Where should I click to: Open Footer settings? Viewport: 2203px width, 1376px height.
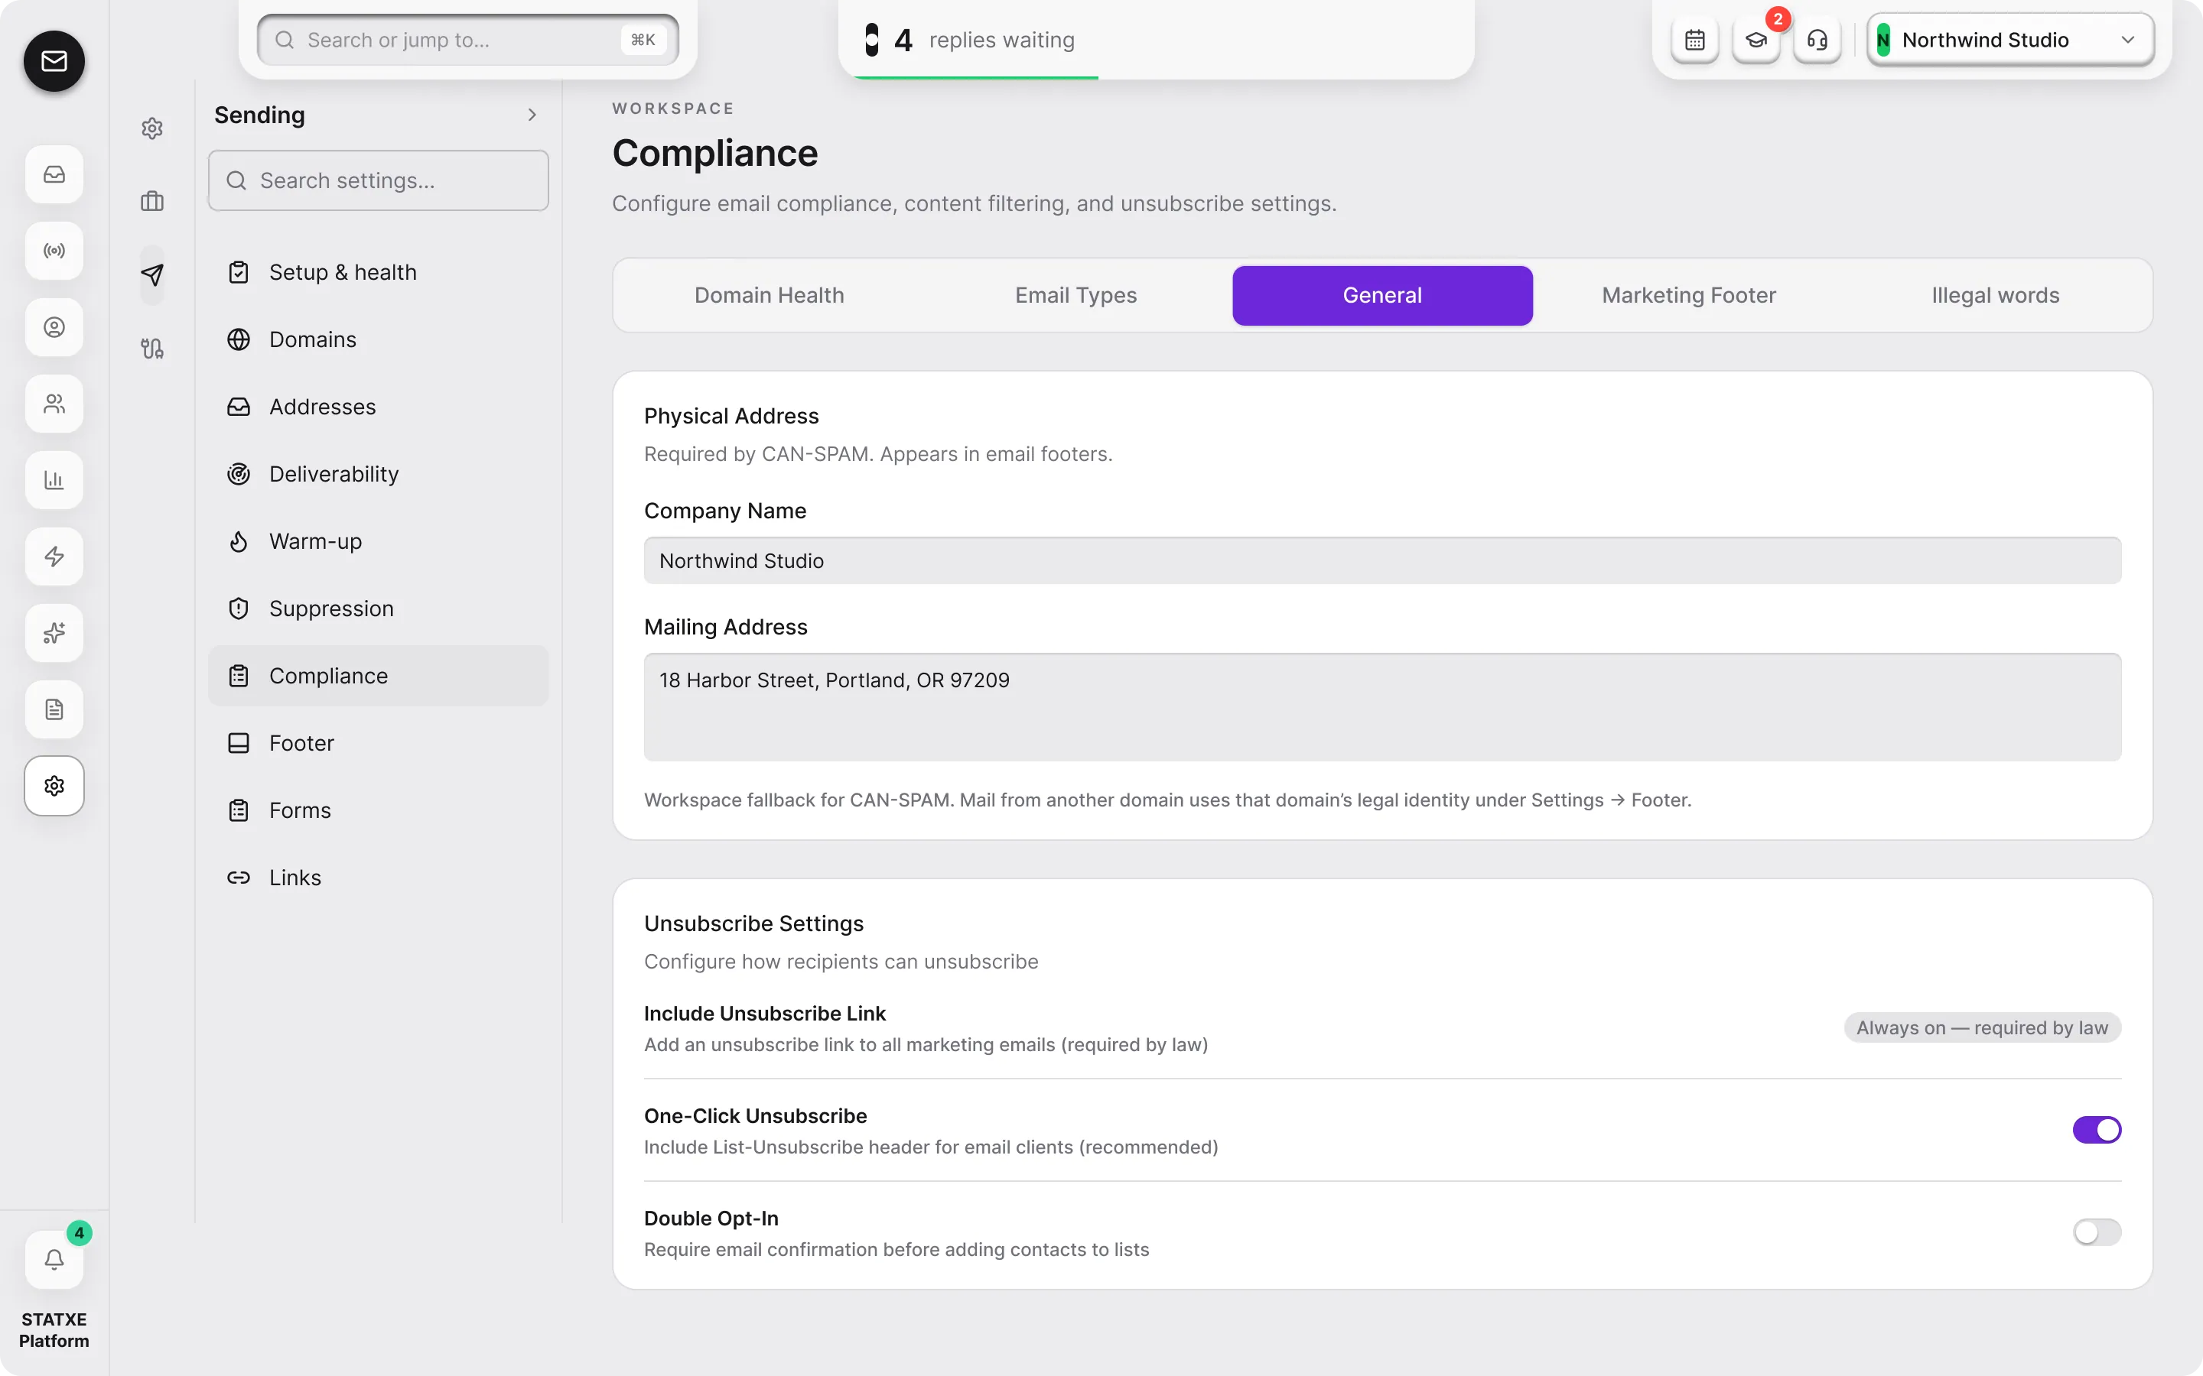[378, 744]
